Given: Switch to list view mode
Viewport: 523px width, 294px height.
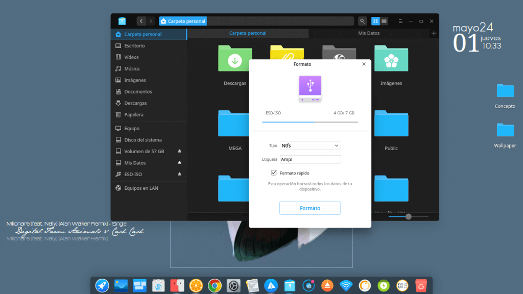Looking at the screenshot, I should [384, 21].
